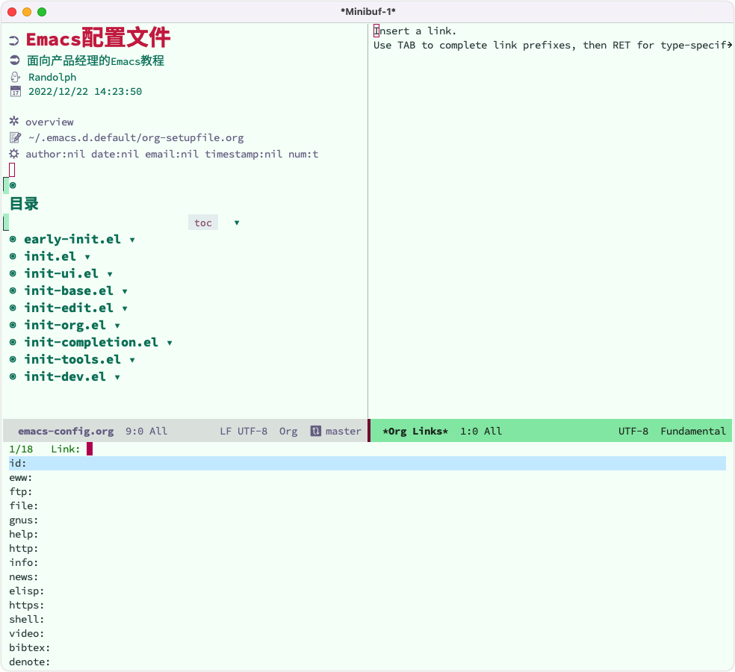This screenshot has height=672, width=735.
Task: Click the bullet before init-completion.el
Action: [13, 343]
